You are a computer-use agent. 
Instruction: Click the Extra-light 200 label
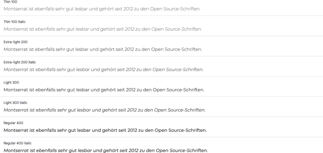(15, 42)
